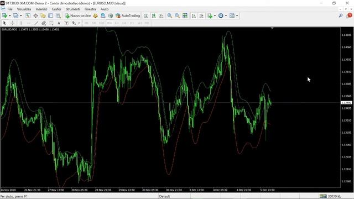This screenshot has width=354, height=199.
Task: Select the Fibonacci retracement tool
Action: point(51,23)
